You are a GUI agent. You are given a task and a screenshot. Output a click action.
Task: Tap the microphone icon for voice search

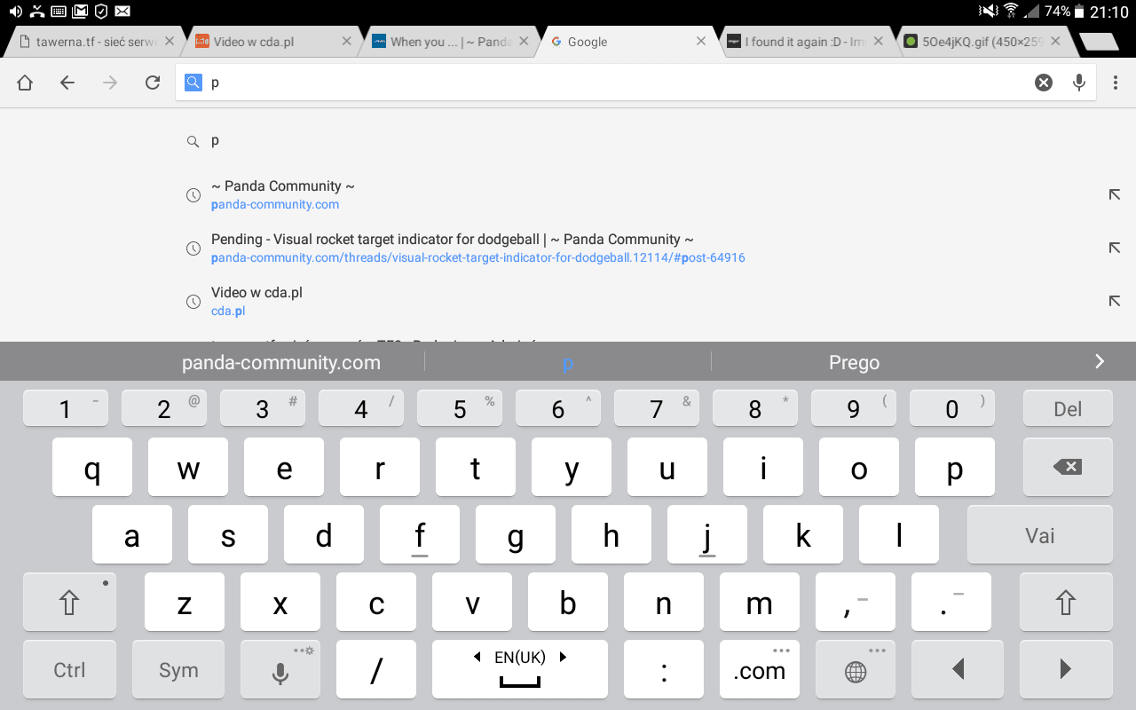pos(1078,82)
